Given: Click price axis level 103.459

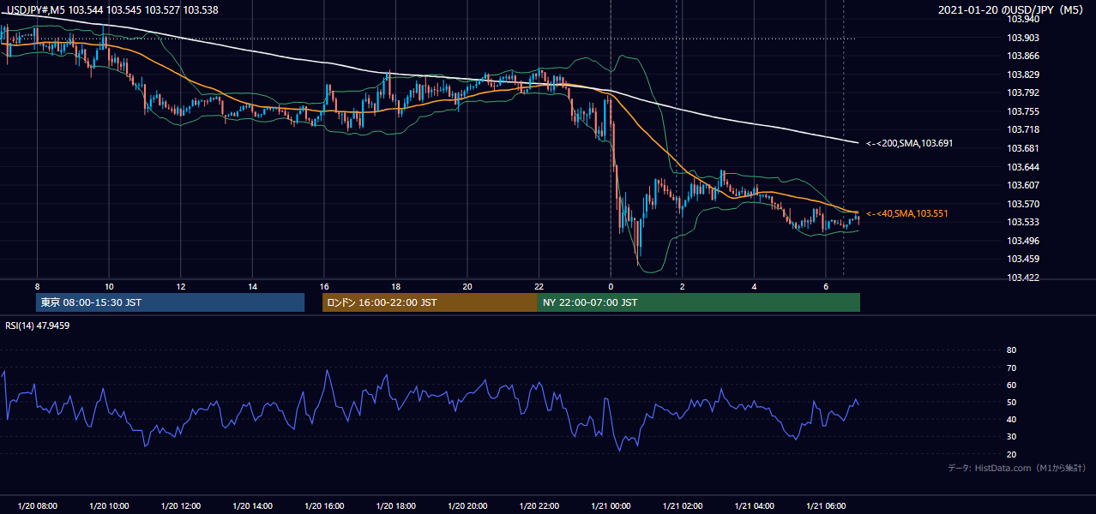Looking at the screenshot, I should (1023, 259).
